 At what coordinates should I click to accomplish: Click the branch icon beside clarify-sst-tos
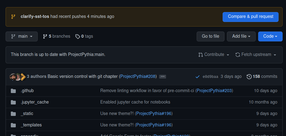point(13,16)
